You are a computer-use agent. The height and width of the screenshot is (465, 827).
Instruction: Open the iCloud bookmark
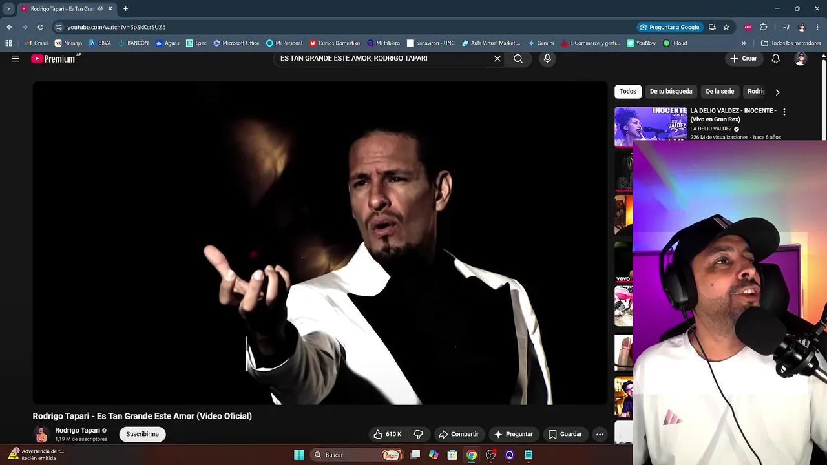click(675, 43)
